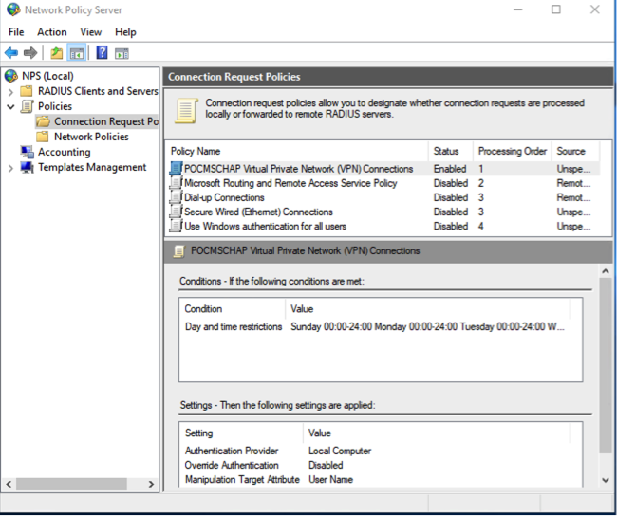Select Templates Management tree item
Image resolution: width=617 pixels, height=516 pixels.
pyautogui.click(x=92, y=167)
